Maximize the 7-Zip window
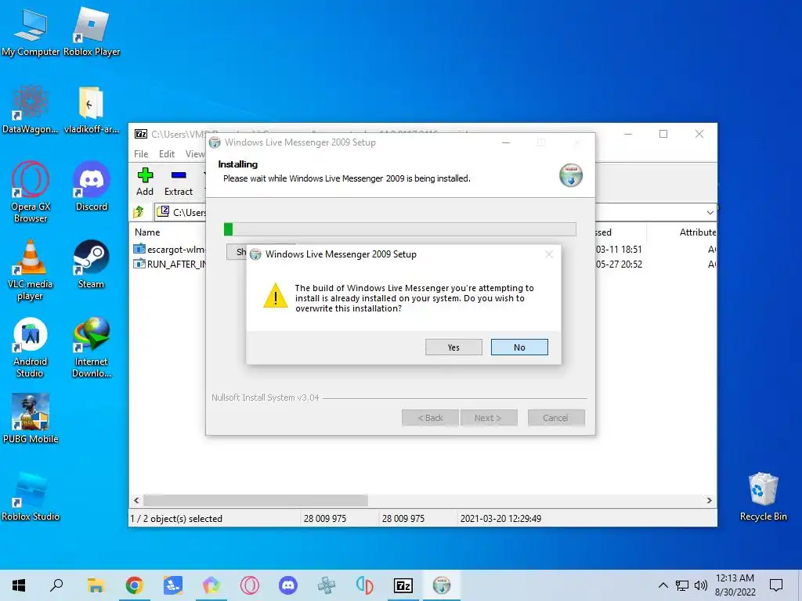802x601 pixels. click(663, 134)
